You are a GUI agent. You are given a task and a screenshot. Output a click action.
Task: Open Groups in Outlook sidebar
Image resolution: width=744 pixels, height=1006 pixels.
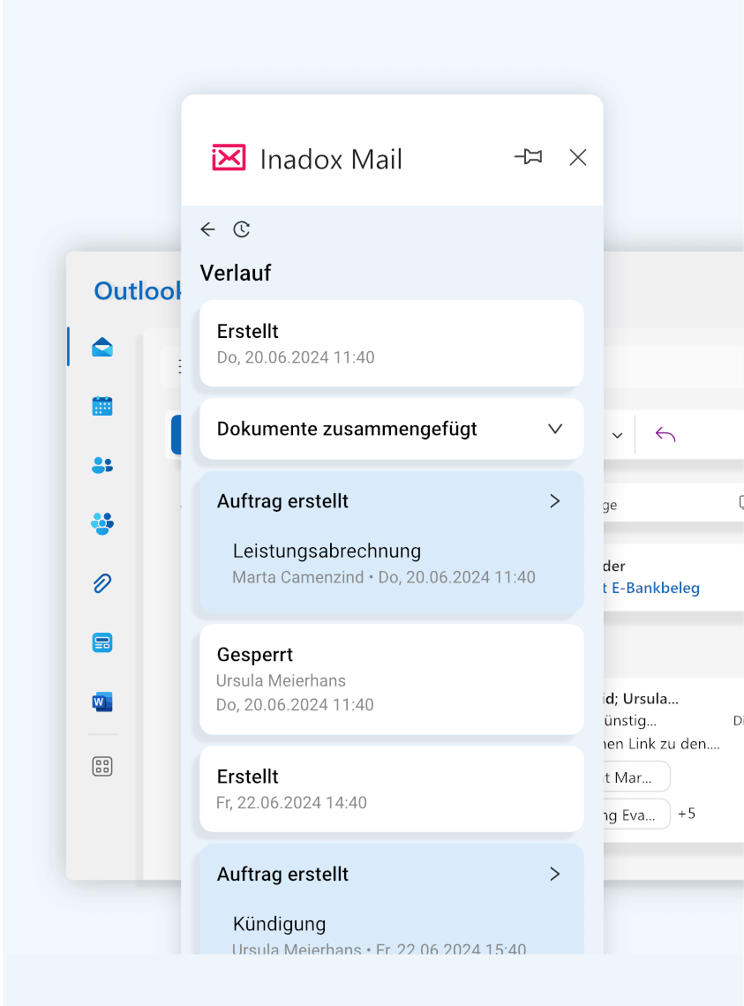point(102,523)
